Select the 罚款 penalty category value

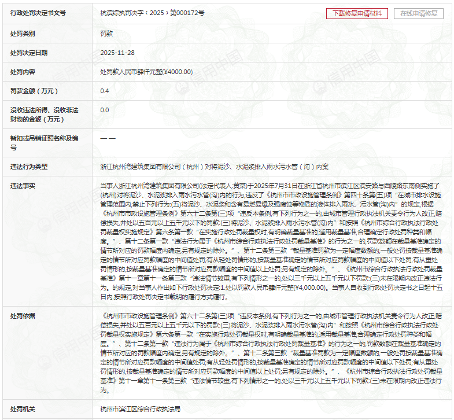click(106, 34)
